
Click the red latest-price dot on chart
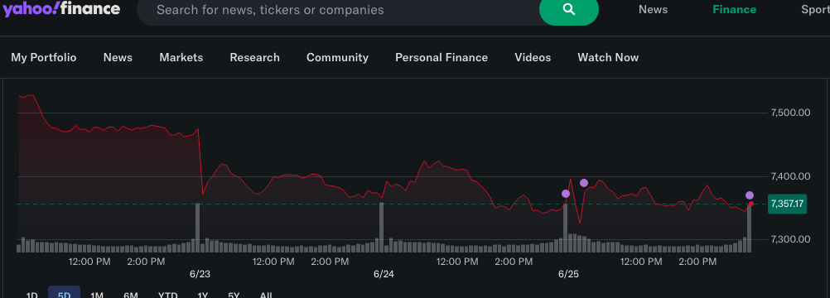(x=750, y=204)
